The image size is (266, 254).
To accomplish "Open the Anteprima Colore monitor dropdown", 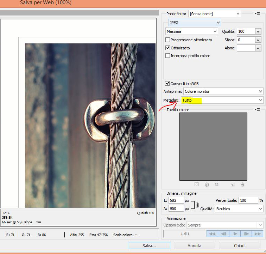I will [222, 91].
